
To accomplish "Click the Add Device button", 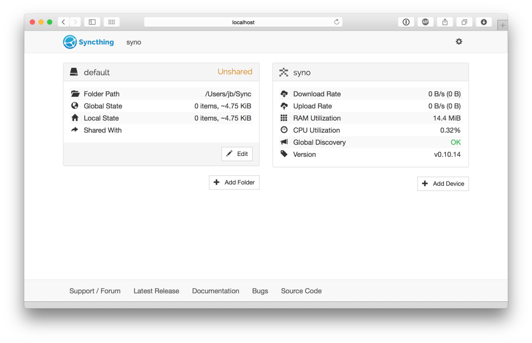I will (443, 184).
